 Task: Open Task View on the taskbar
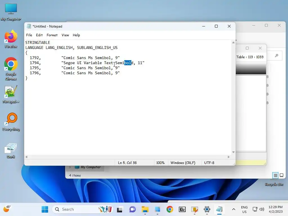pos(120,209)
